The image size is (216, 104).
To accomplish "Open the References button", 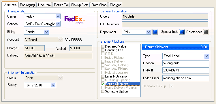I will tap(206, 32).
